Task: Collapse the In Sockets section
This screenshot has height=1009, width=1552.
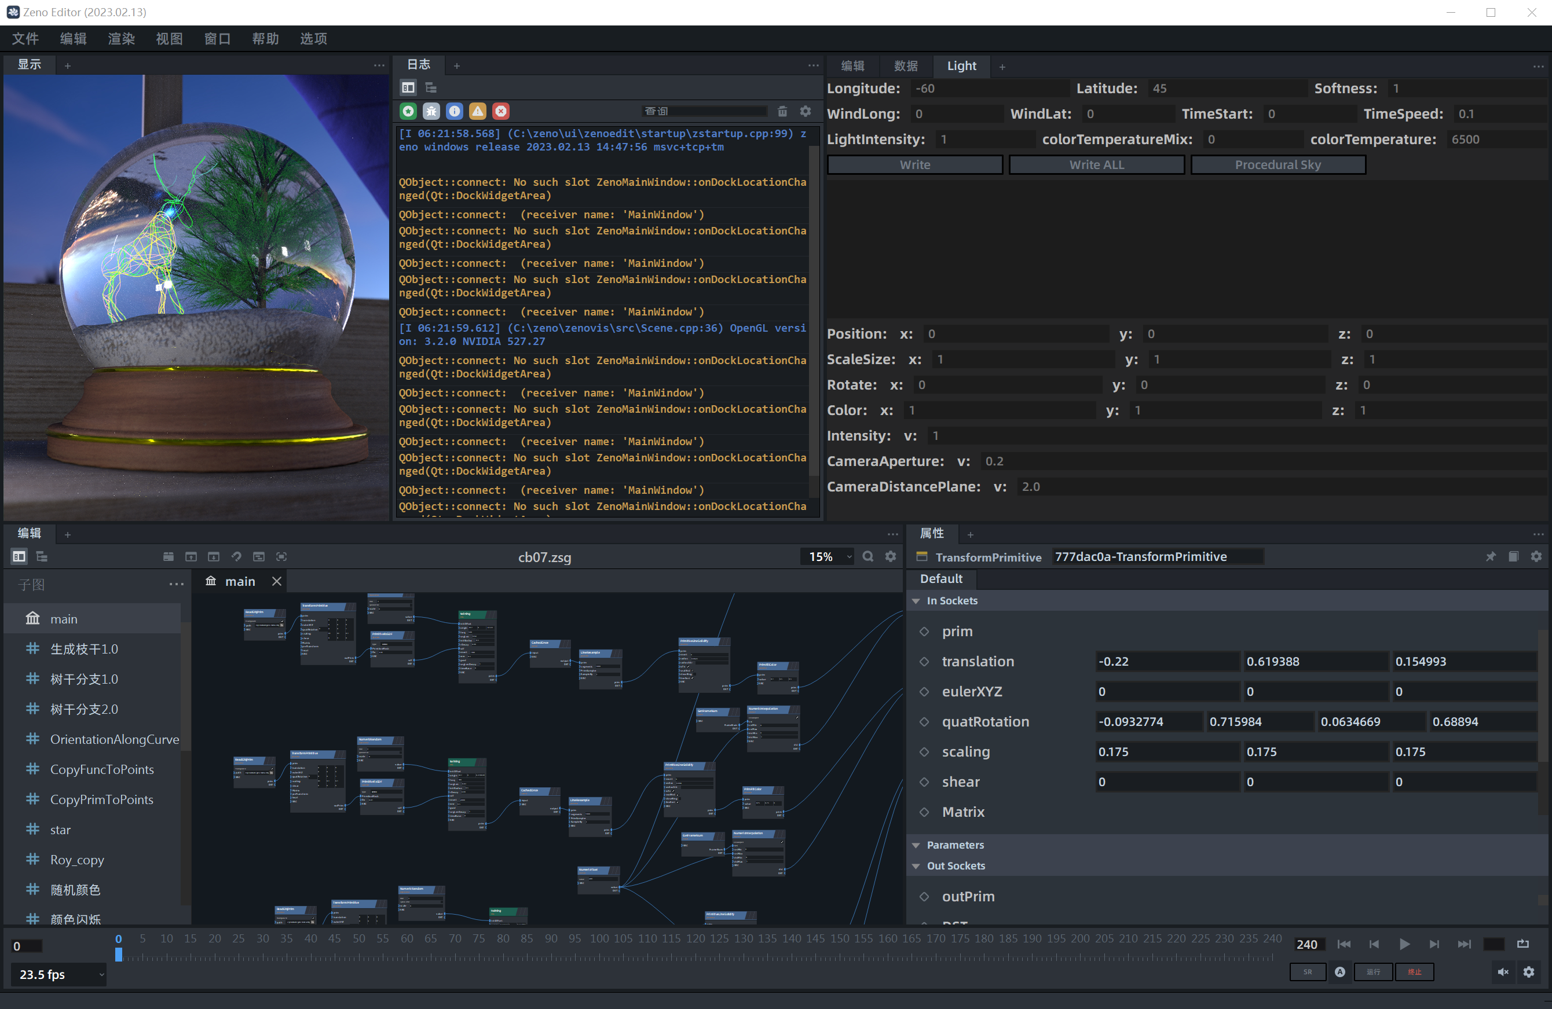Action: pyautogui.click(x=916, y=600)
